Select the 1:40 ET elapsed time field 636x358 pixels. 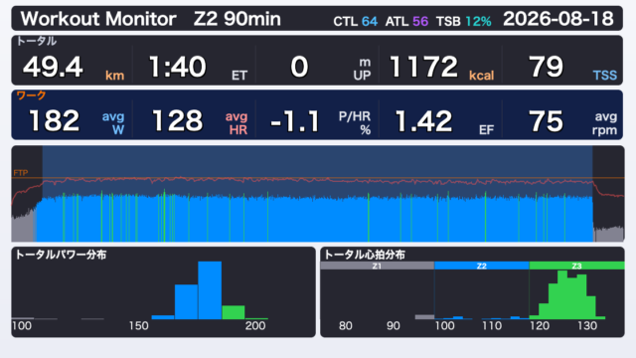tap(194, 67)
